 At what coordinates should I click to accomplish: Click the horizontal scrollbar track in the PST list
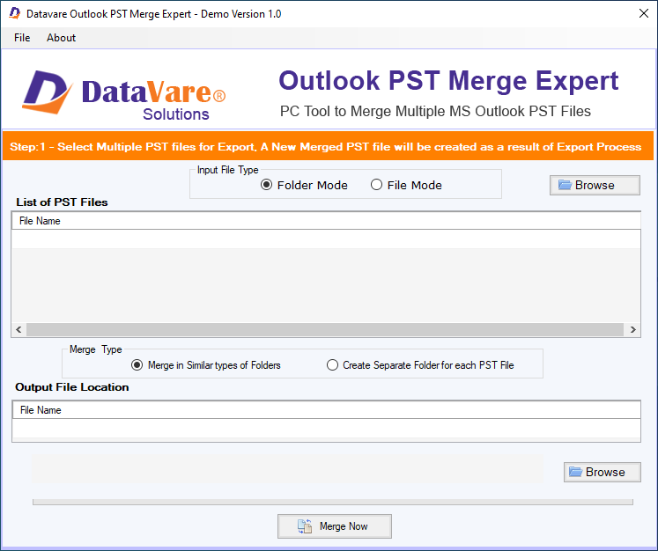coord(325,329)
